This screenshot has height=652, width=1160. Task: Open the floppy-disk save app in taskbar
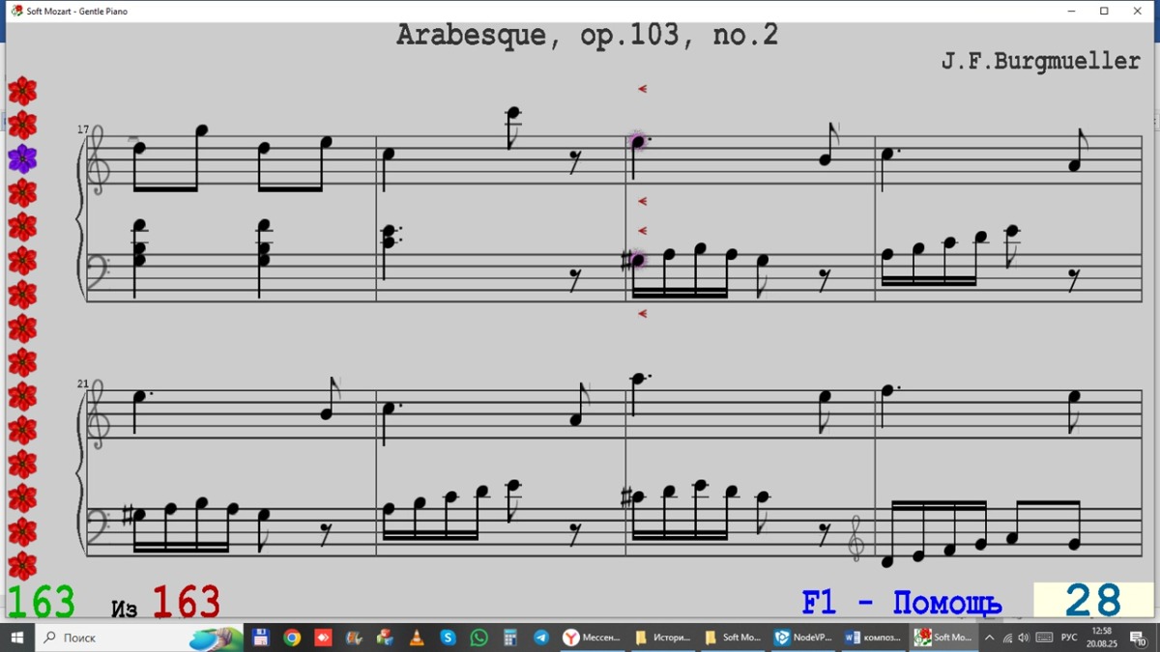click(x=260, y=638)
